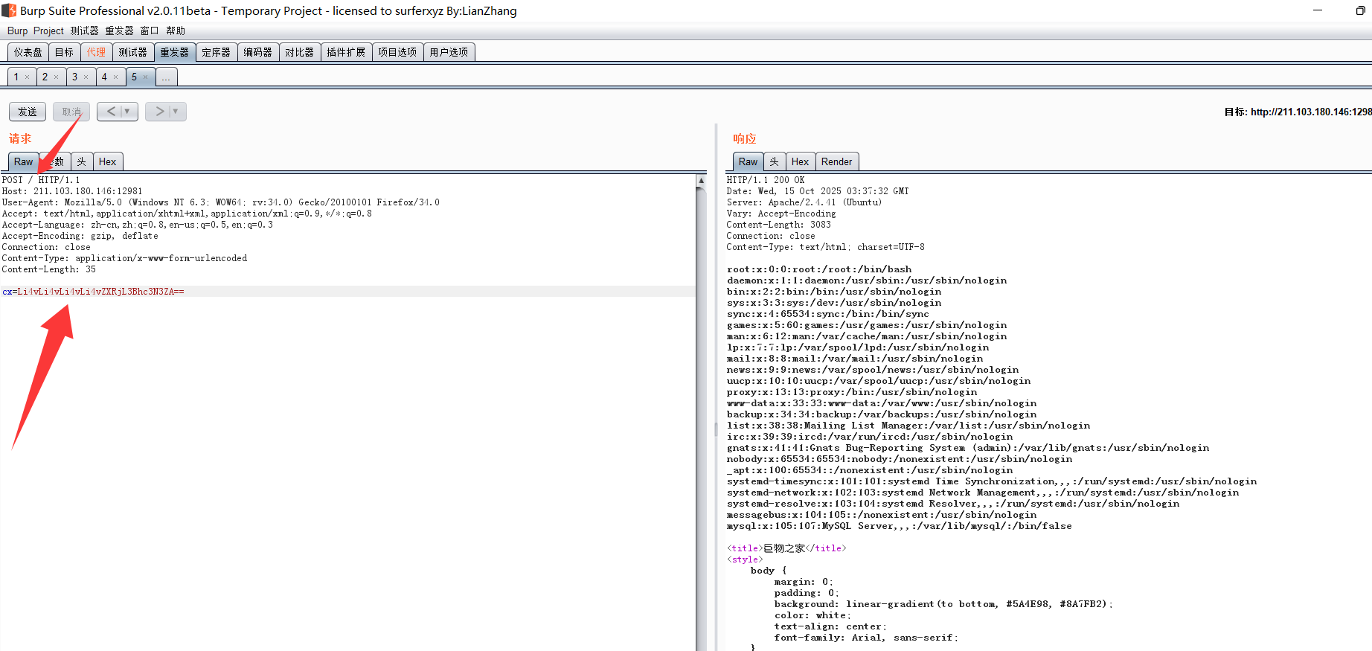Select the request 头 view tab
1372x651 pixels.
click(82, 161)
